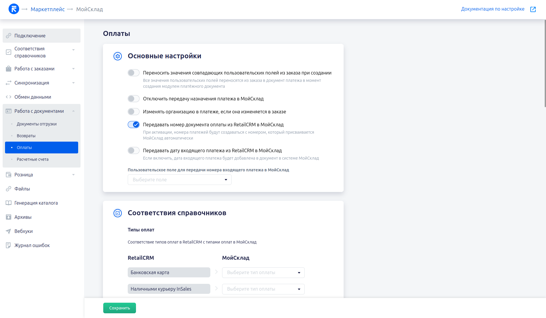Disable the Передавать номер документа оплаты toggle
The width and height of the screenshot is (546, 318).
(134, 125)
